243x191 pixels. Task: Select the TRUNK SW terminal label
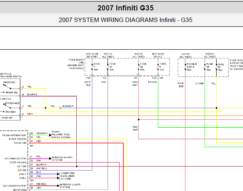pos(20,143)
